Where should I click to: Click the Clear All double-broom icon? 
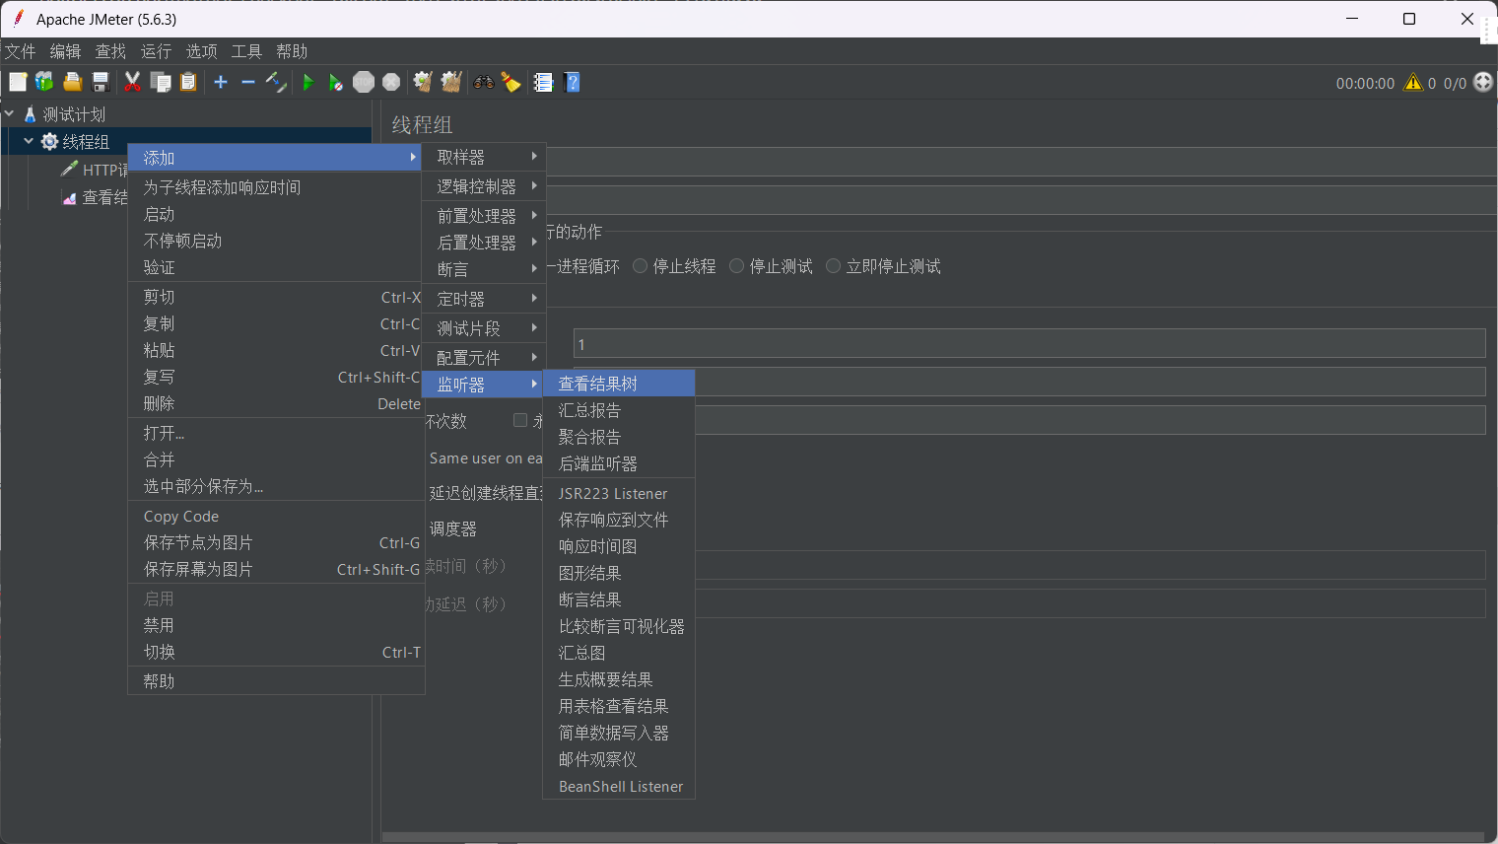(451, 82)
